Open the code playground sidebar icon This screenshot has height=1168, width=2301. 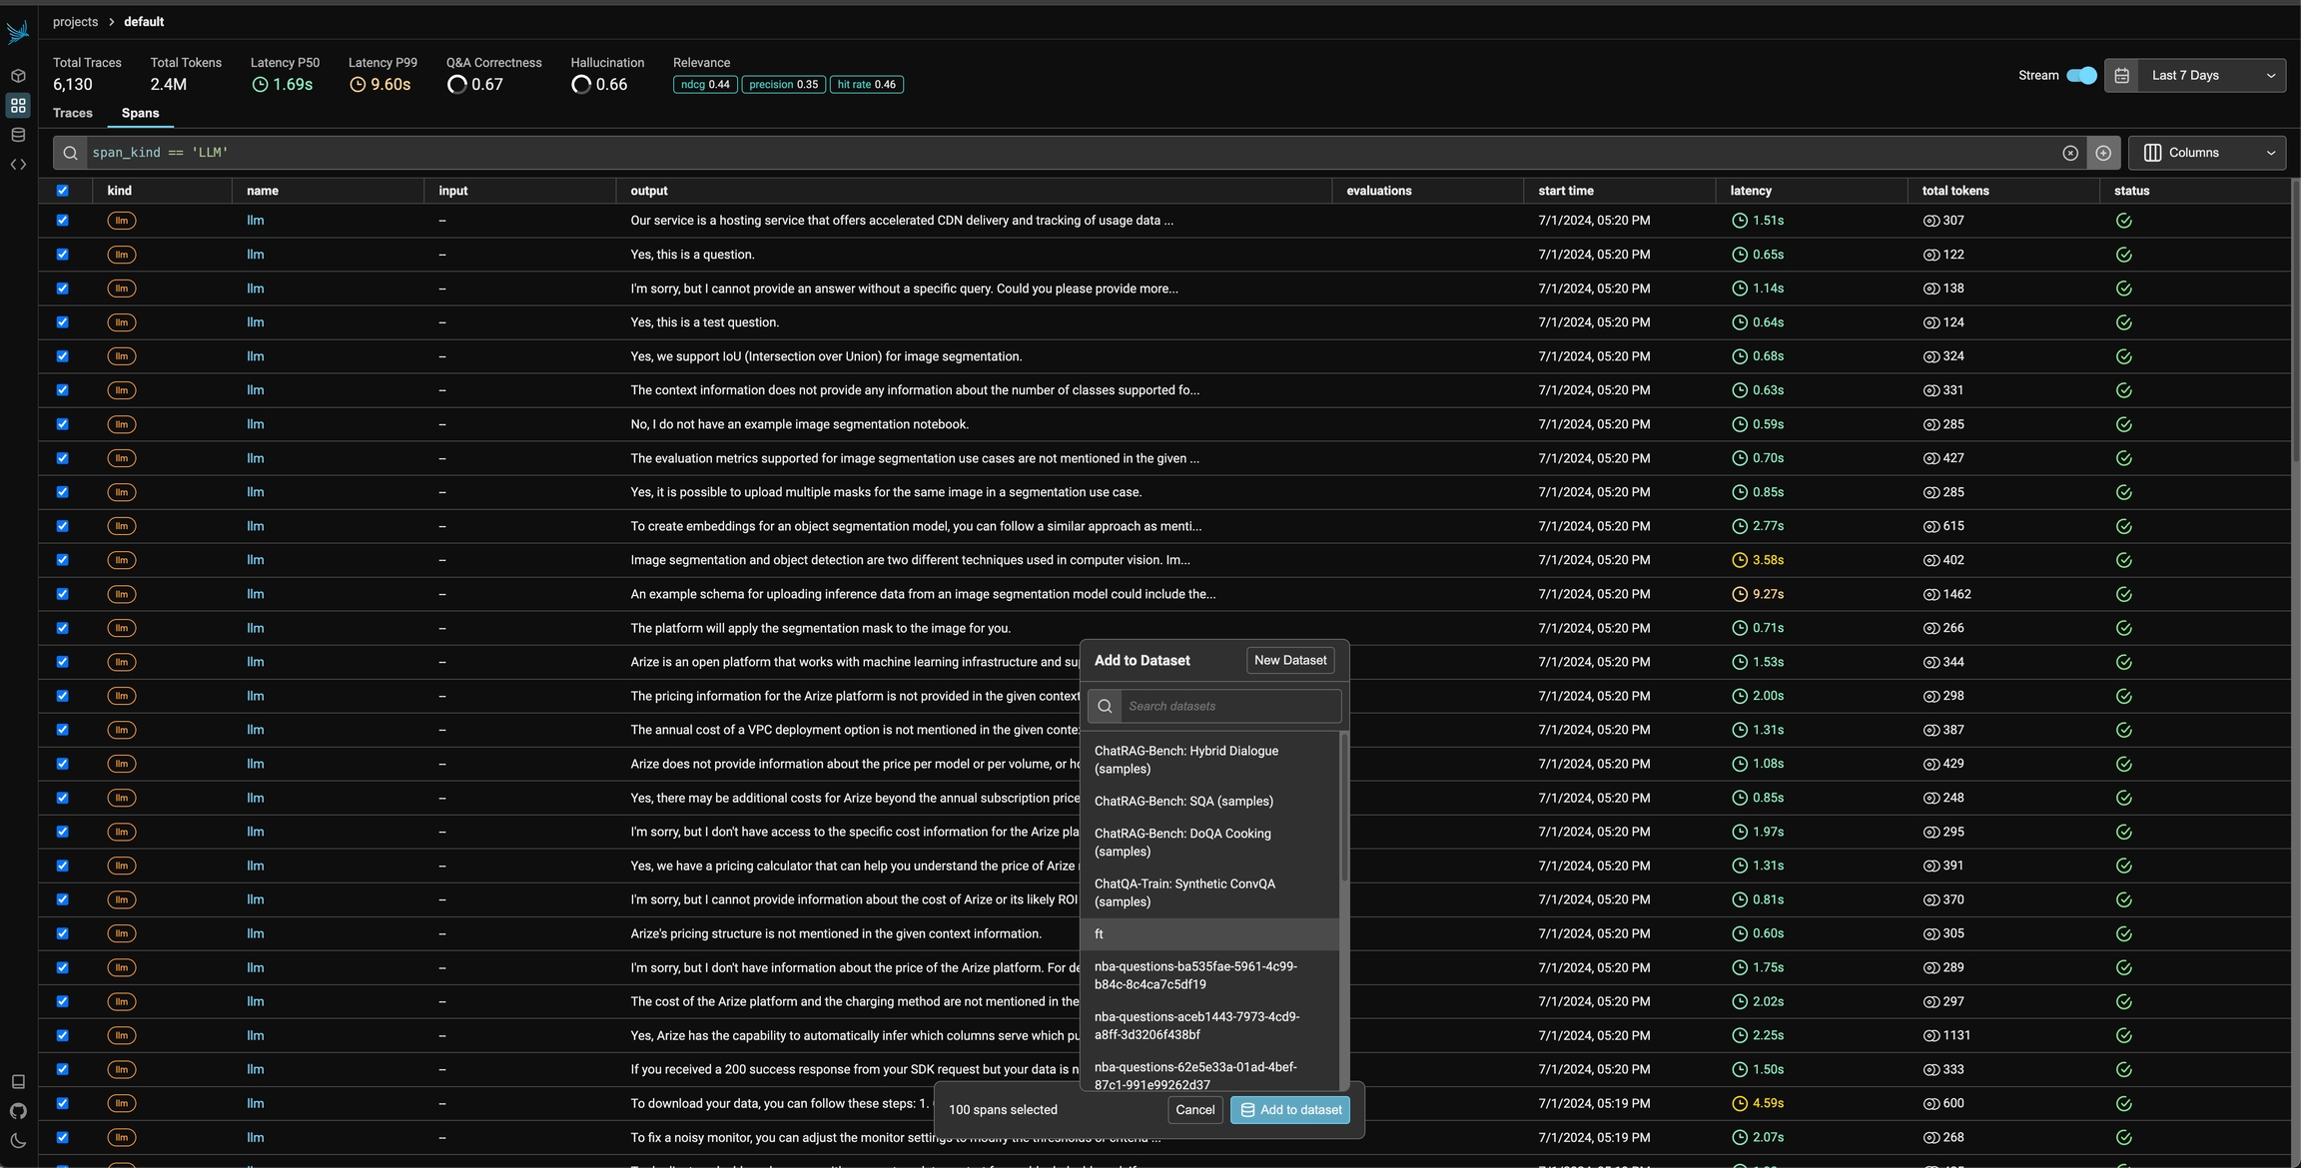pyautogui.click(x=18, y=165)
